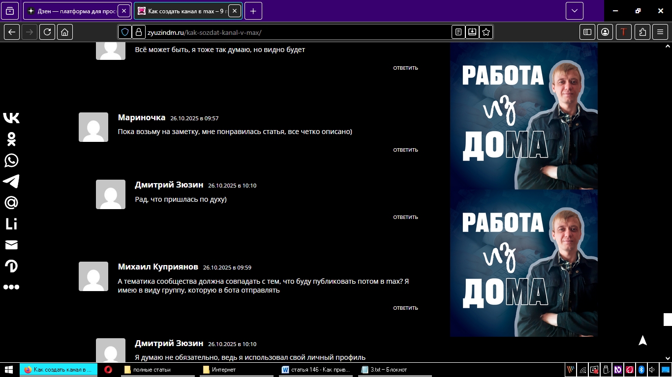Image resolution: width=672 pixels, height=377 pixels.
Task: Click the scroll-to-top arrow on the page
Action: pos(642,341)
